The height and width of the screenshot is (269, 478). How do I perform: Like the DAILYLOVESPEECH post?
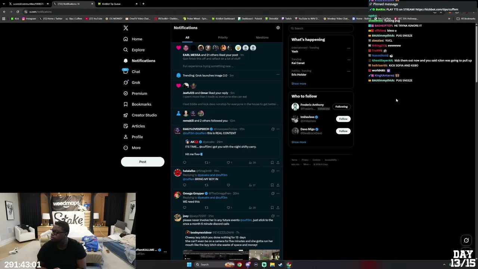229,163
